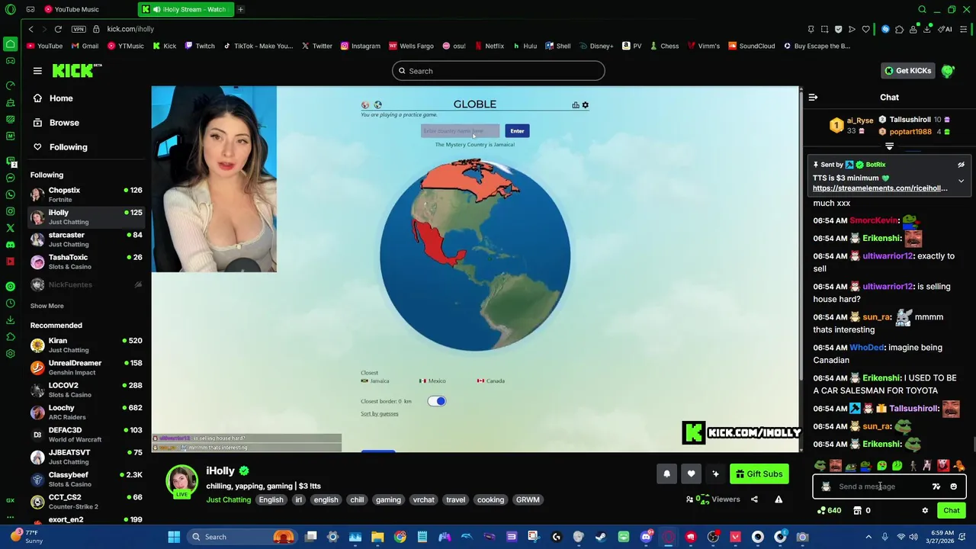This screenshot has width=976, height=549.
Task: Click the Gift Subs button
Action: click(x=759, y=474)
